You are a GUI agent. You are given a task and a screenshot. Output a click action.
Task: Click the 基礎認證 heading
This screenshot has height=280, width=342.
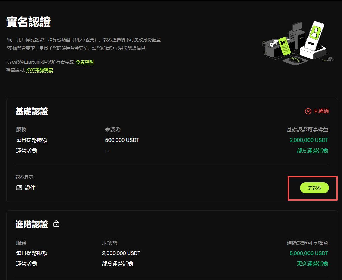[x=32, y=111]
